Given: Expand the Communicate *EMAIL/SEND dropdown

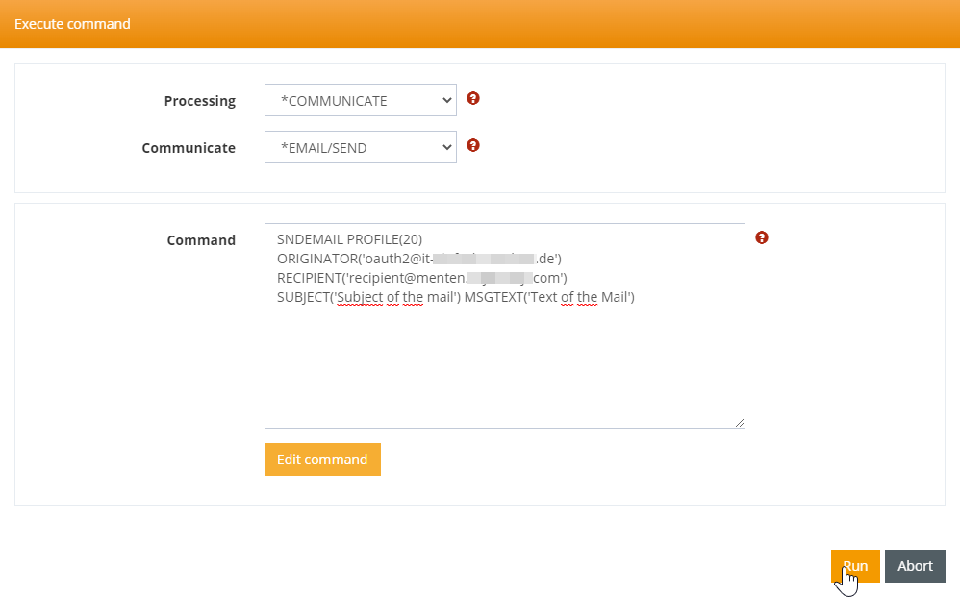Looking at the screenshot, I should tap(360, 148).
